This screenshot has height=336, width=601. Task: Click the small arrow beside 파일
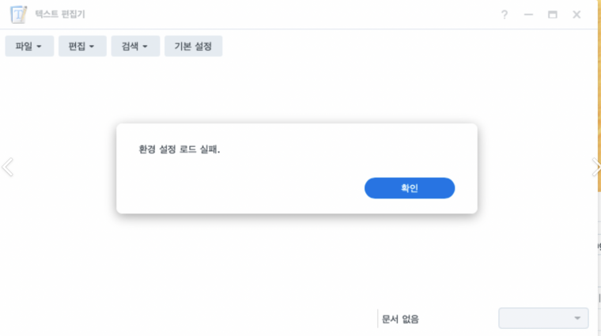[39, 47]
